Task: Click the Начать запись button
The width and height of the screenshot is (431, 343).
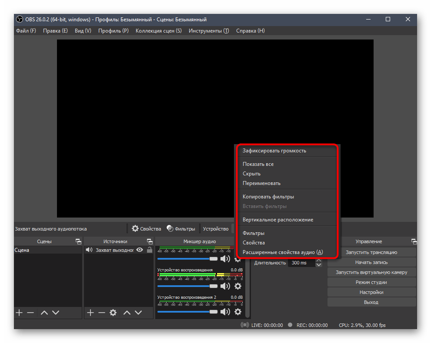Action: point(371,262)
